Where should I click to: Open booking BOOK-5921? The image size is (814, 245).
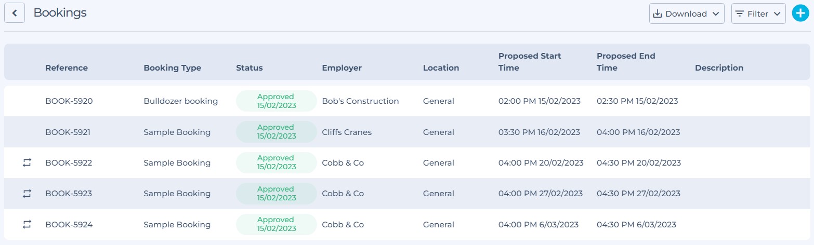tap(68, 132)
